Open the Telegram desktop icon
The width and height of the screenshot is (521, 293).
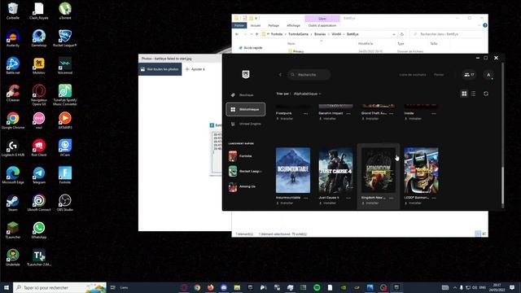39,176
